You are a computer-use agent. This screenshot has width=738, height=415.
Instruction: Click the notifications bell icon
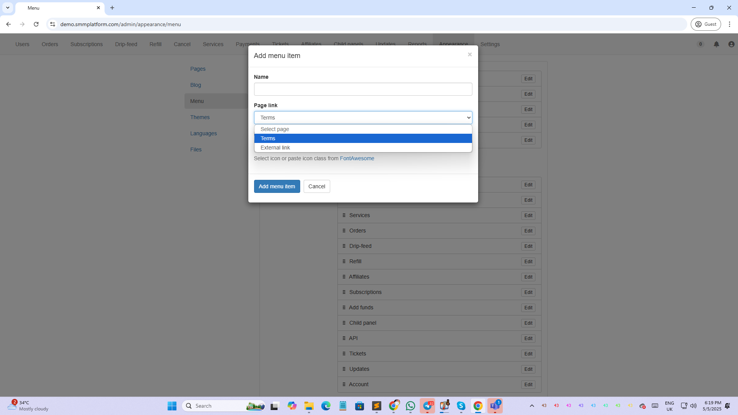716,44
